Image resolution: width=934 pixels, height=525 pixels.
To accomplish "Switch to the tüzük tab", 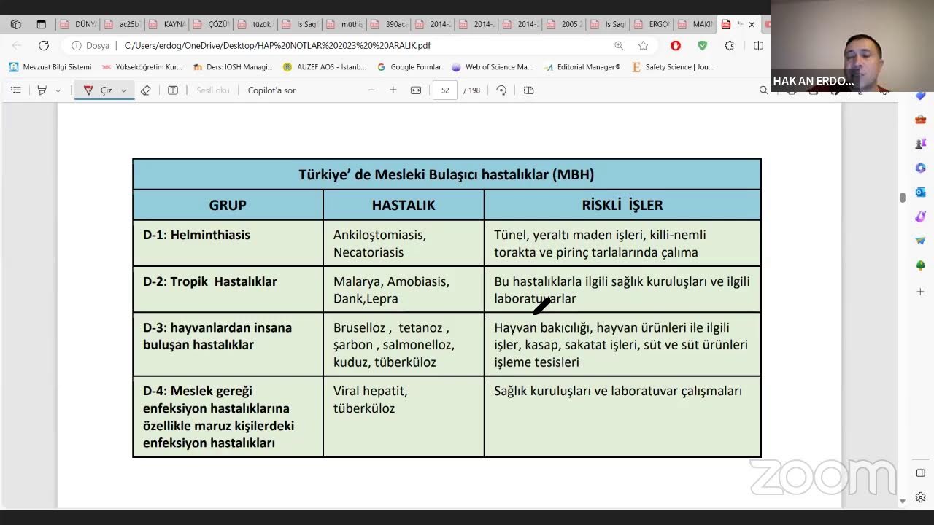I will [x=255, y=24].
